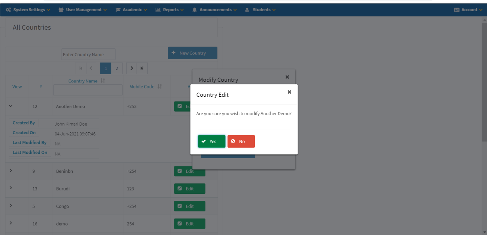Expand the Congo country row
Image resolution: width=487 pixels, height=235 pixels.
[10, 206]
